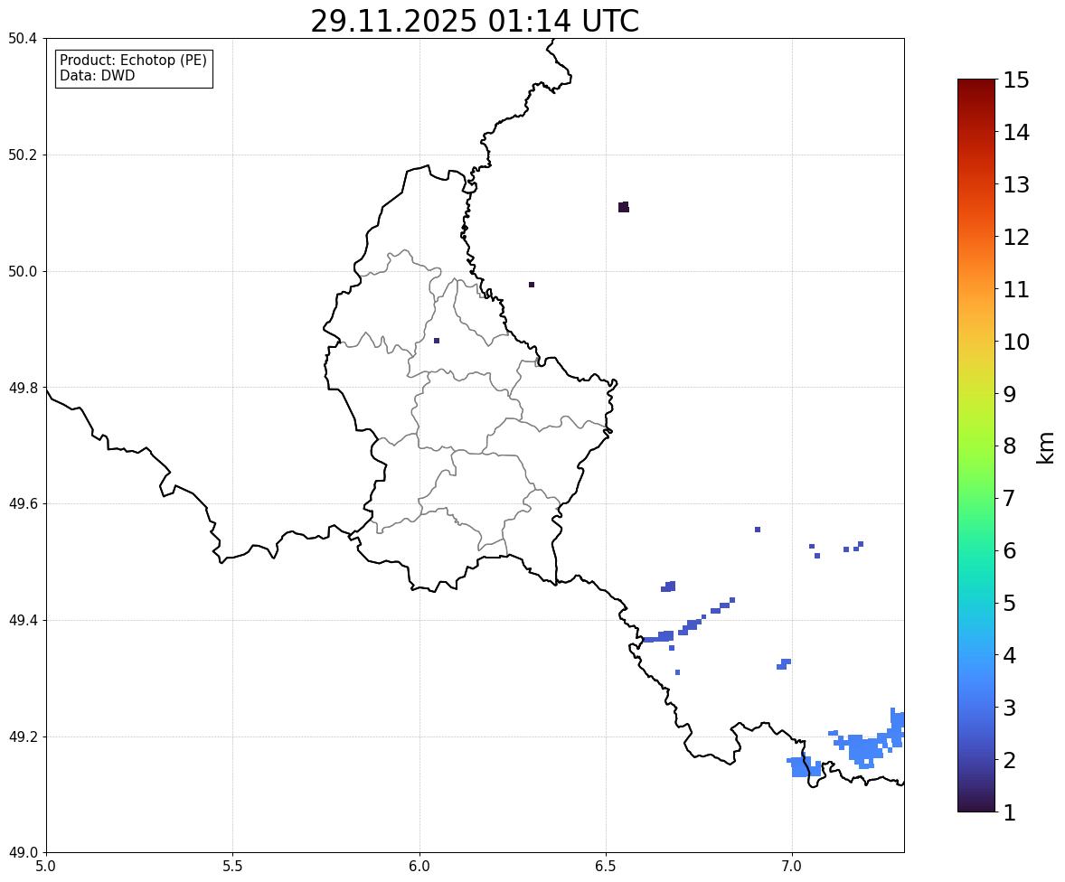Image resolution: width=1065 pixels, height=882 pixels.
Task: Click the colorbar tick label 13
Action: pos(1016,184)
